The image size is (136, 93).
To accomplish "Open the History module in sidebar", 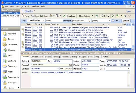I will click(8, 88).
